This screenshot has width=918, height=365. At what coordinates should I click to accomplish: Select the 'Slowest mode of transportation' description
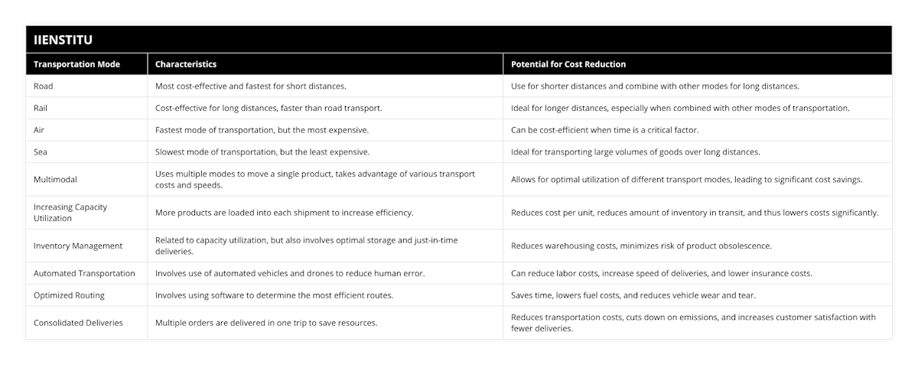262,152
